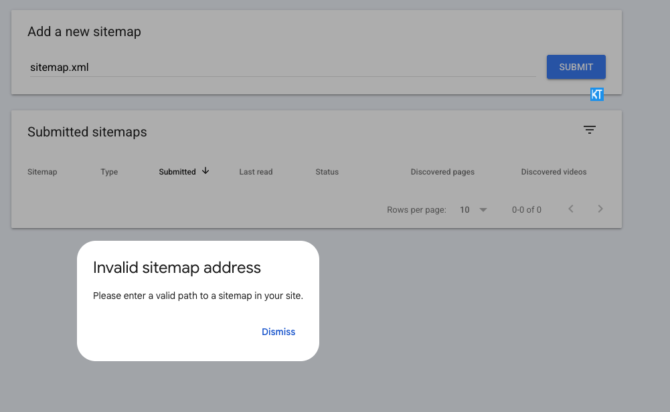Click the Submitted sitemaps heading
The height and width of the screenshot is (412, 670).
87,132
